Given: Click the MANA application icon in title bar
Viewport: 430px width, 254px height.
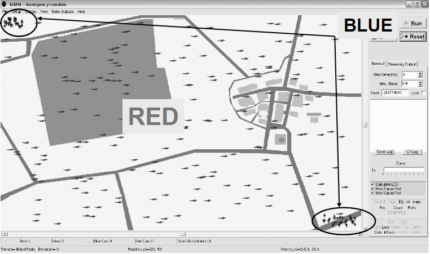Looking at the screenshot, I should pos(4,4).
